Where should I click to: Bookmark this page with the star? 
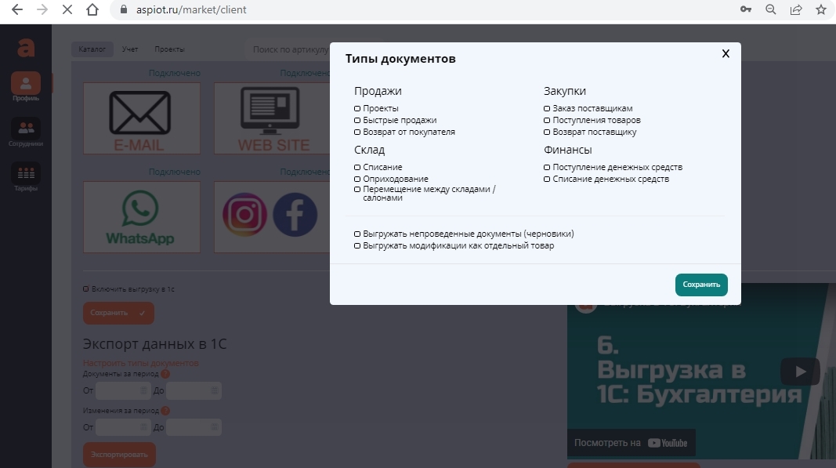821,9
